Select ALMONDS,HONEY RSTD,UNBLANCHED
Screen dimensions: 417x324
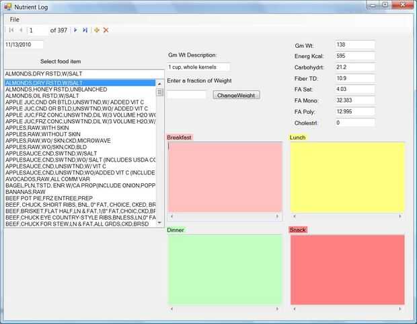(x=80, y=90)
